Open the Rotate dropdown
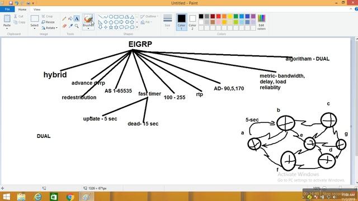Screen dimensions: 358x201 [50, 28]
